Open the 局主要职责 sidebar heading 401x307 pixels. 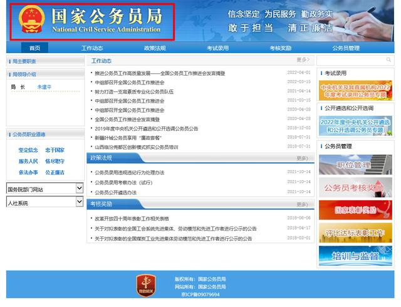point(24,61)
